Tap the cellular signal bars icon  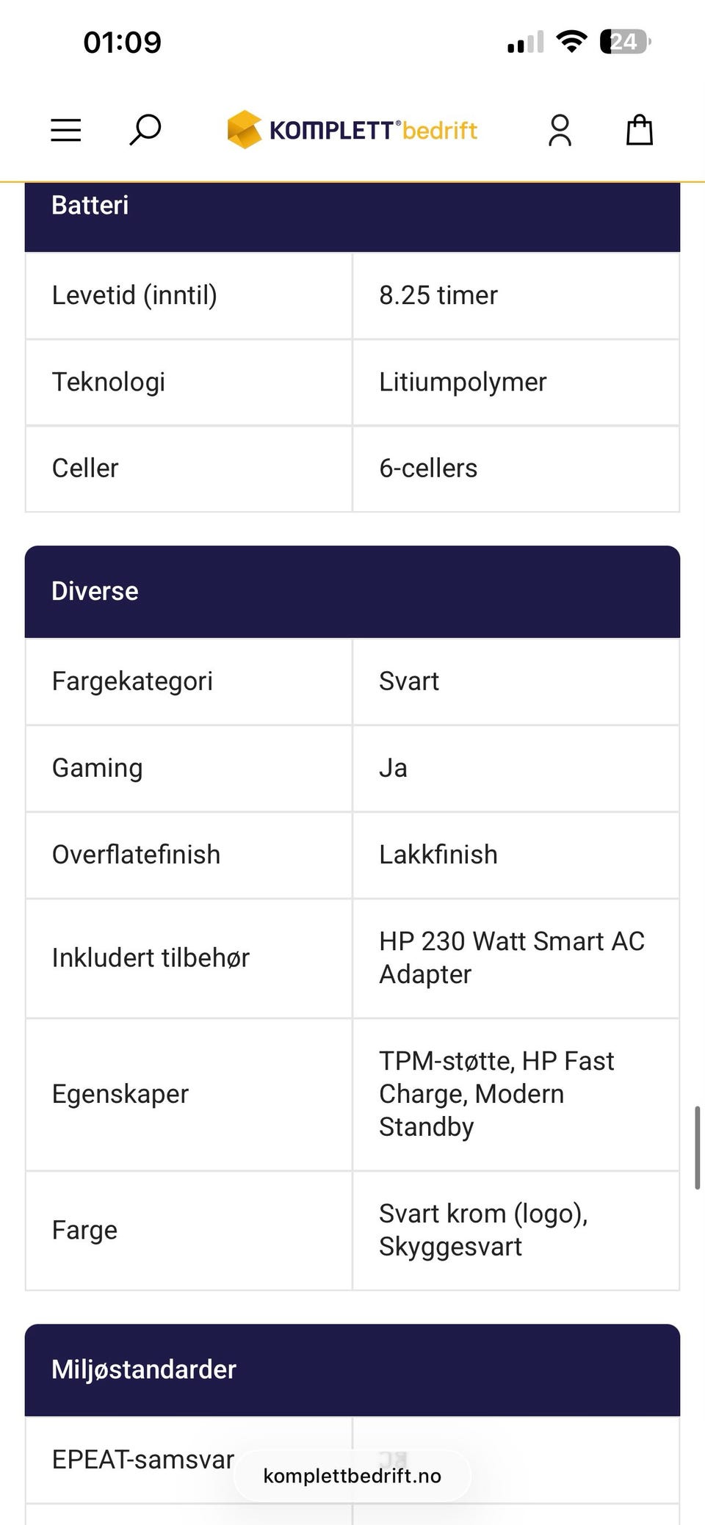point(526,42)
